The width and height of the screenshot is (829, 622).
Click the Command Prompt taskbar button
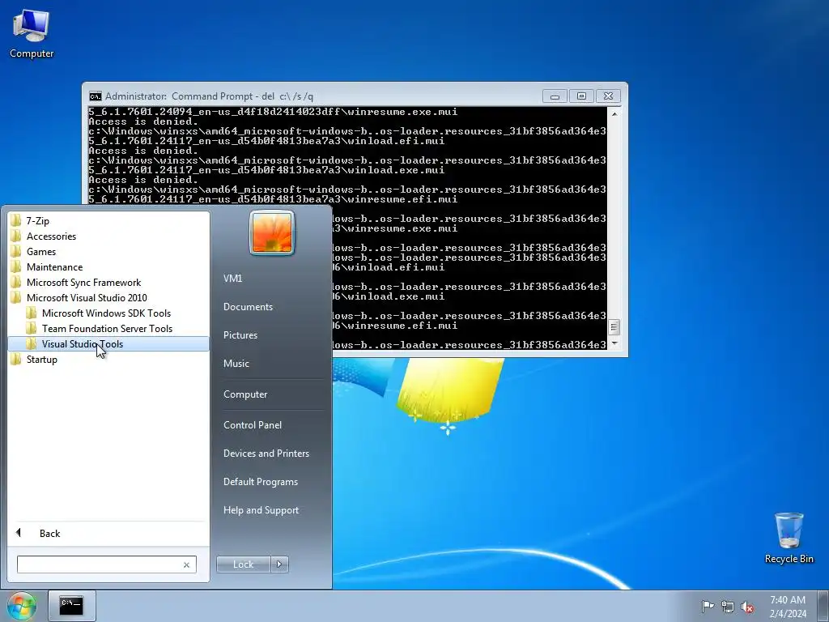tap(71, 606)
